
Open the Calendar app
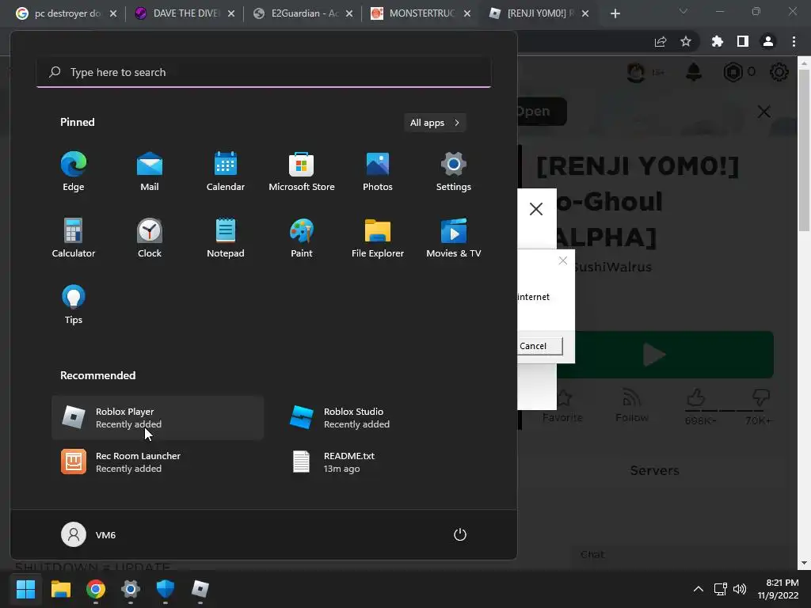[x=226, y=172]
